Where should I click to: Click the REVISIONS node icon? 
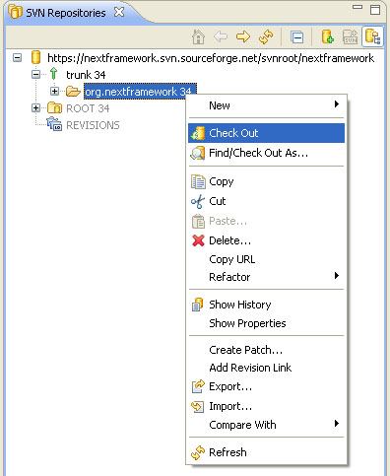point(54,124)
